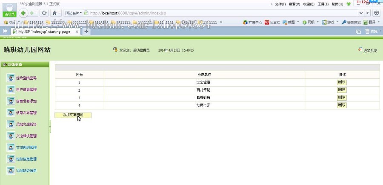Click the 板块名称 column header
The width and height of the screenshot is (383, 185).
click(x=204, y=75)
